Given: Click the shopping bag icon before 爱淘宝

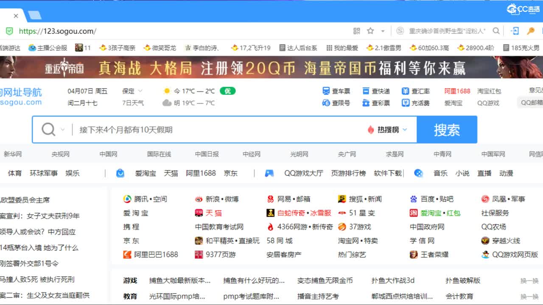Looking at the screenshot, I should click(120, 173).
